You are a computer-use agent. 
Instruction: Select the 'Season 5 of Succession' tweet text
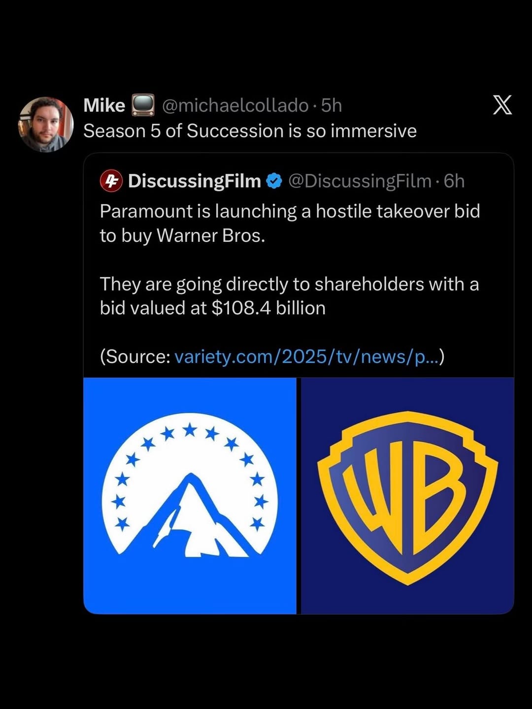click(x=250, y=131)
